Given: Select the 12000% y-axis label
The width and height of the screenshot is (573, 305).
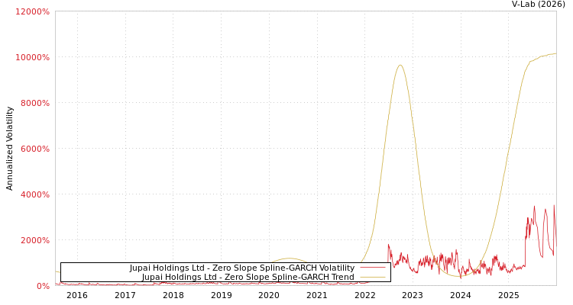Looking at the screenshot, I should (x=32, y=11).
